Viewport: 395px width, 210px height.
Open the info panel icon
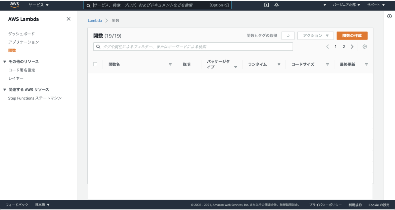point(389,16)
